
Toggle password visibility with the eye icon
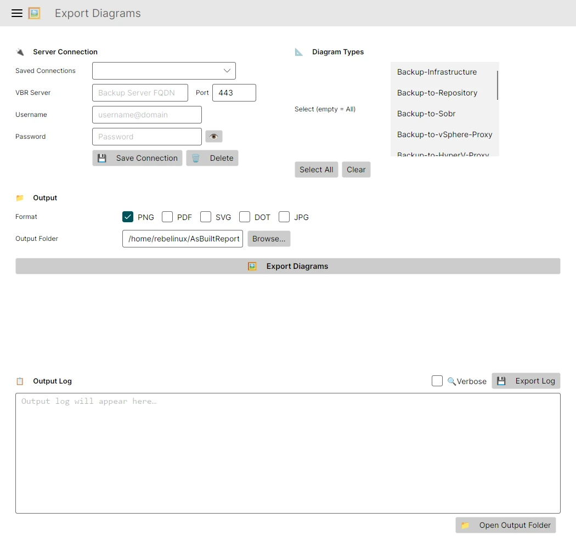213,136
